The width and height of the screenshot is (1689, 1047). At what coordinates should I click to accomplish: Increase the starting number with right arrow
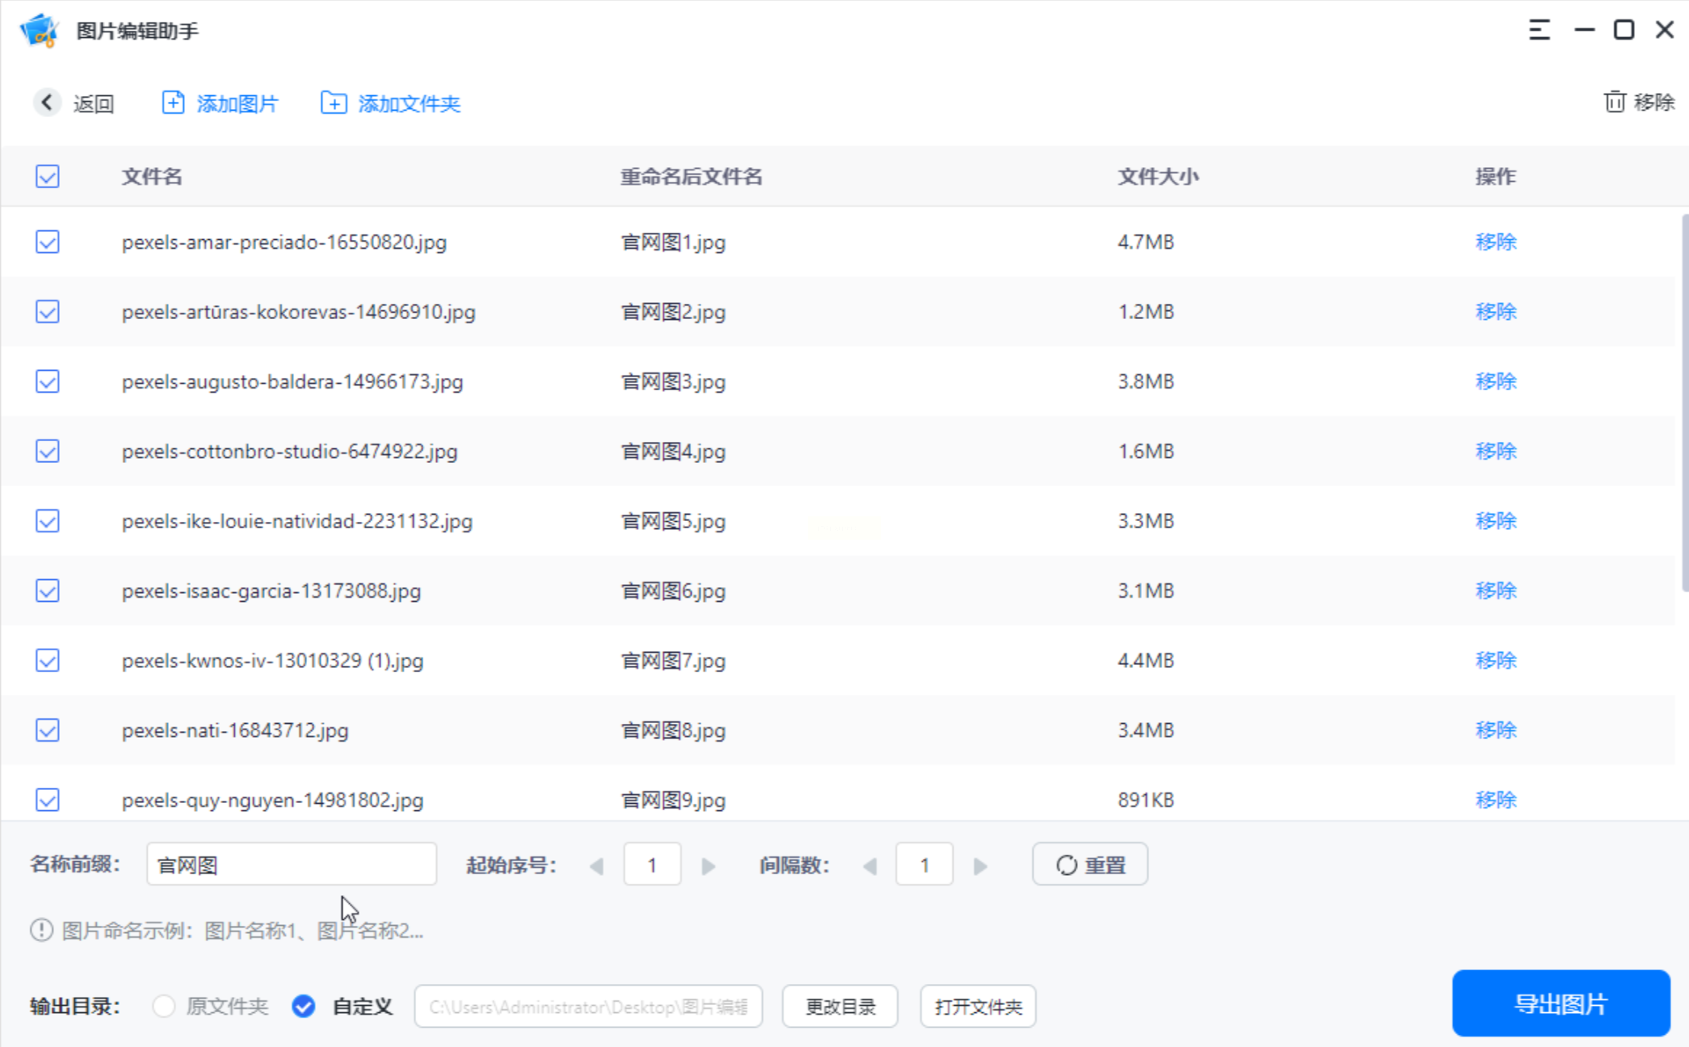pyautogui.click(x=709, y=866)
